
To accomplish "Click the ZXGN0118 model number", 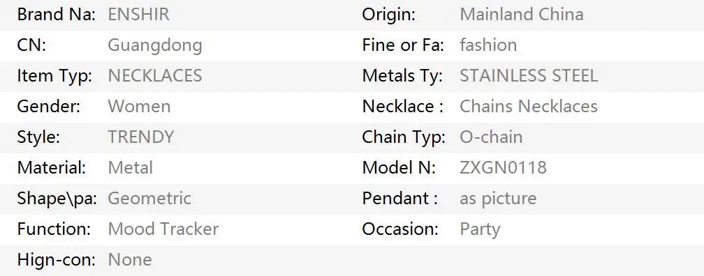I will click(504, 167).
